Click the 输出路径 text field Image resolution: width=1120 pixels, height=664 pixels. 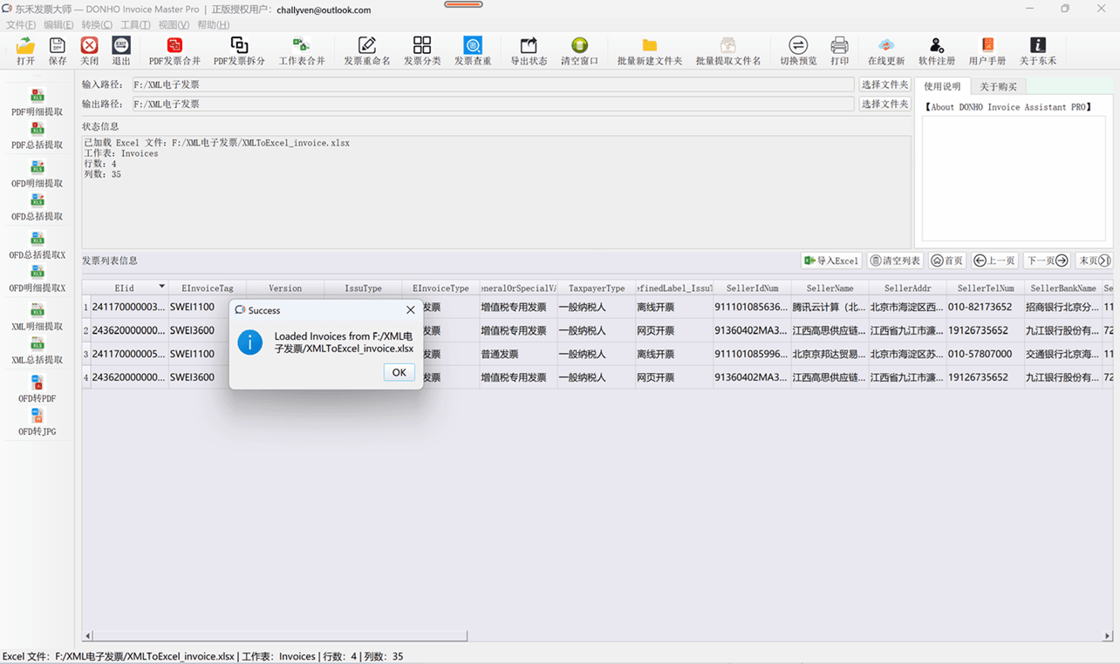click(492, 104)
